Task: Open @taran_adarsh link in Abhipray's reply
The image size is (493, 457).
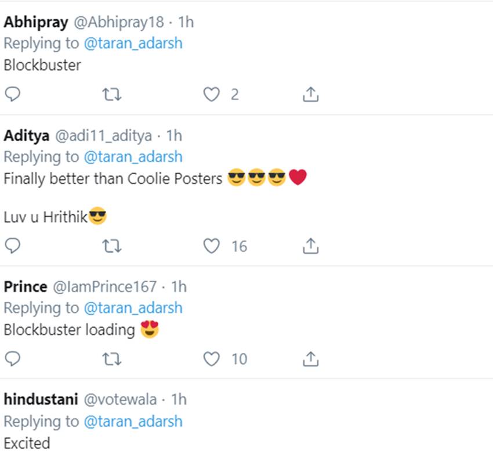Action: pyautogui.click(x=133, y=44)
